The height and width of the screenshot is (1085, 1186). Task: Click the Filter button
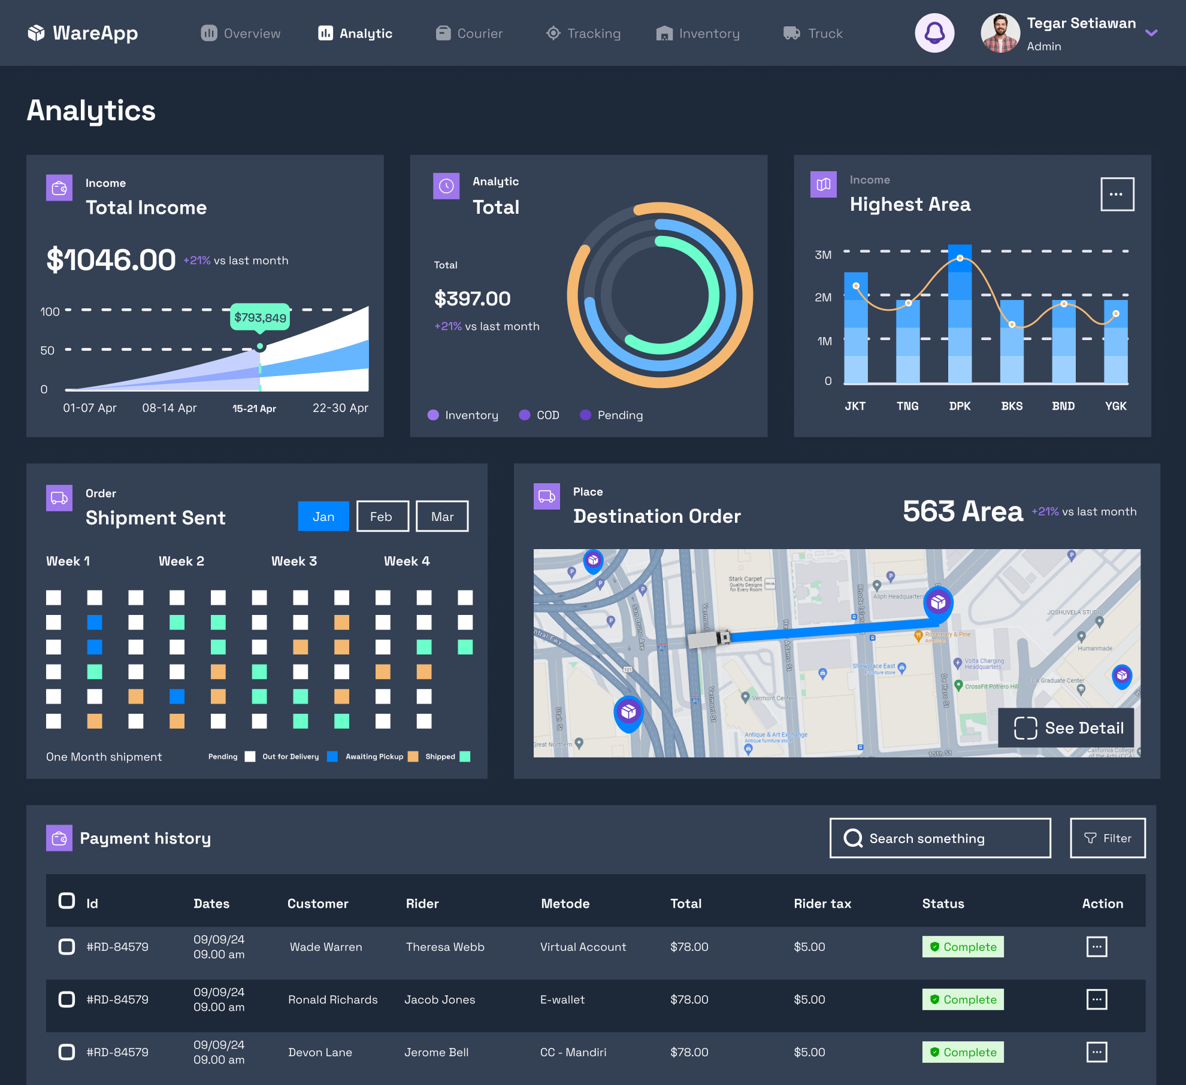tap(1107, 838)
